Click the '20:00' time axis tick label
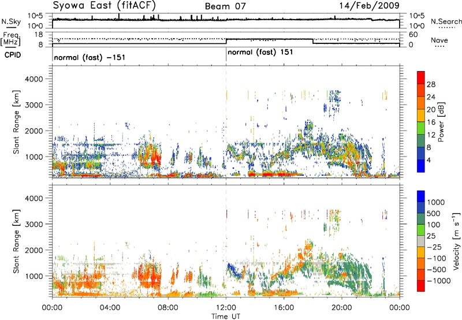 click(342, 308)
